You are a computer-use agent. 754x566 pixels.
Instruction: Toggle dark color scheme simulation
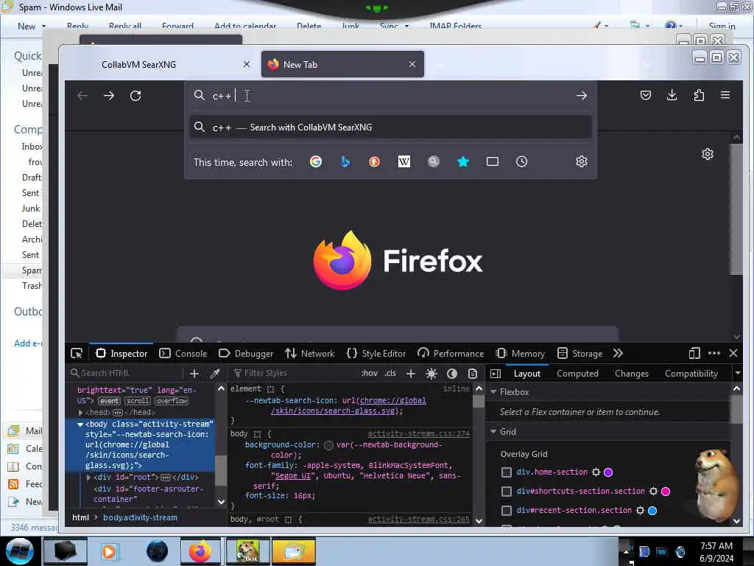pyautogui.click(x=452, y=374)
